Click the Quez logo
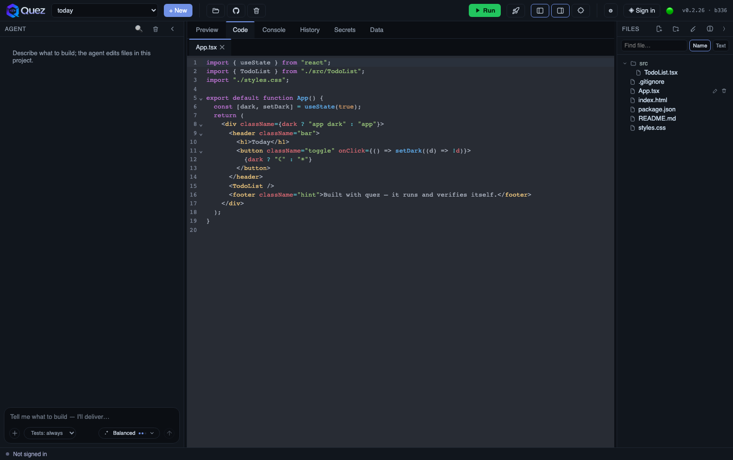Viewport: 733px width, 460px height. coord(26,10)
